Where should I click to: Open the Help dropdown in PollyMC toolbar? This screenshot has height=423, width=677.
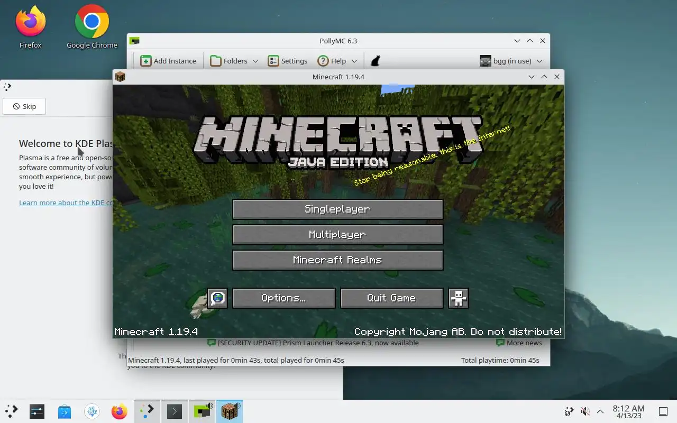pos(337,61)
